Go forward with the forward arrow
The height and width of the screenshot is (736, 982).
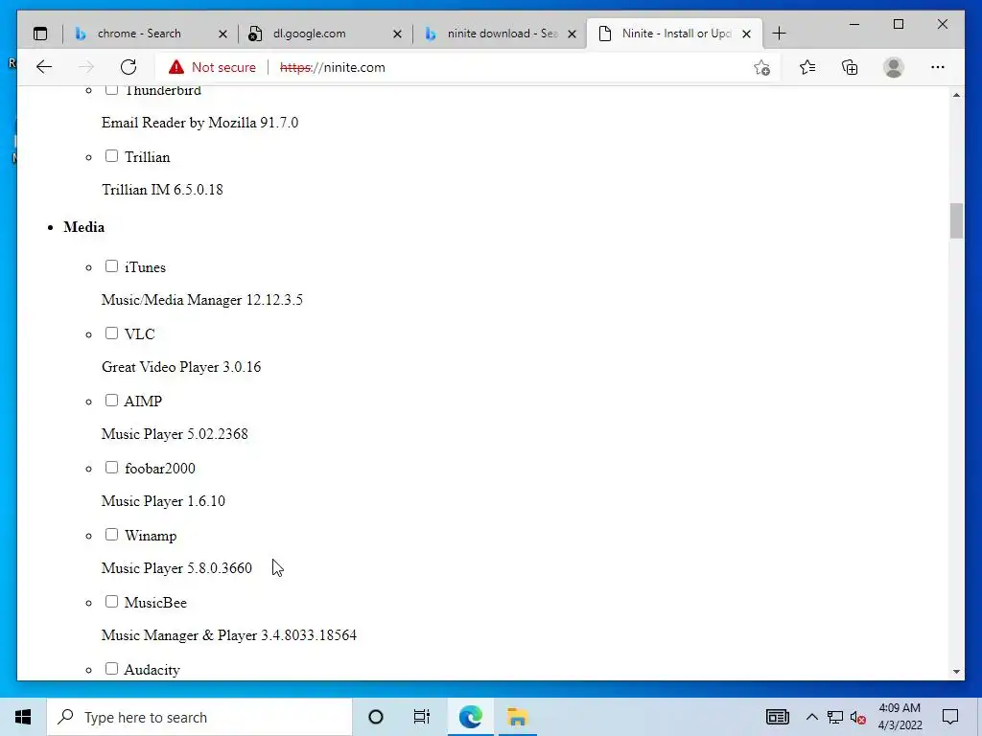(86, 67)
